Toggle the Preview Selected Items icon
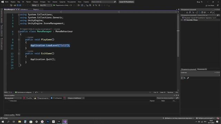 click(213, 12)
